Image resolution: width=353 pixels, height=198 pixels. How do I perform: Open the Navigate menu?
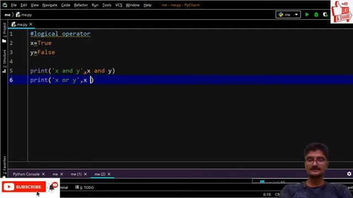(50, 5)
